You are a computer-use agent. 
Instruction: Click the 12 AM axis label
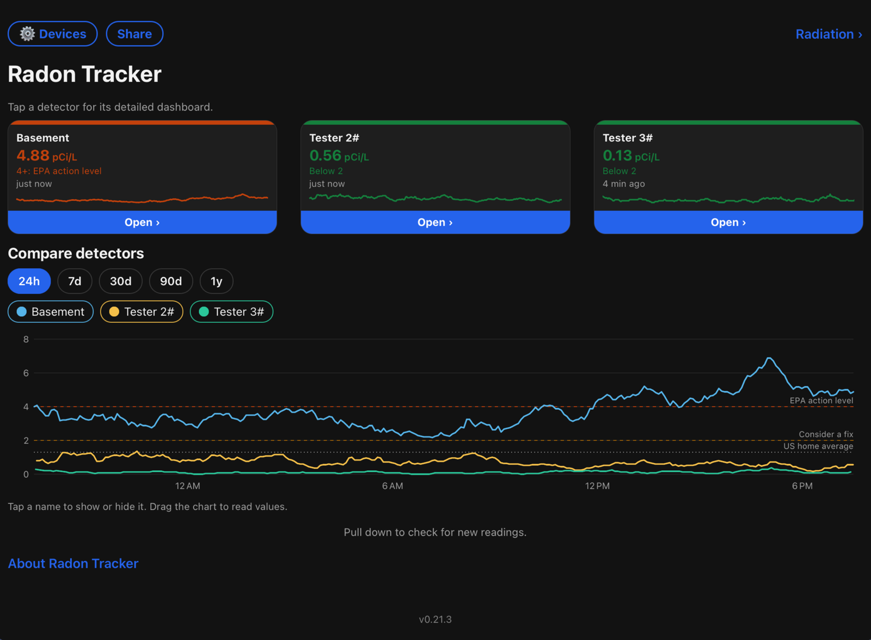click(187, 486)
